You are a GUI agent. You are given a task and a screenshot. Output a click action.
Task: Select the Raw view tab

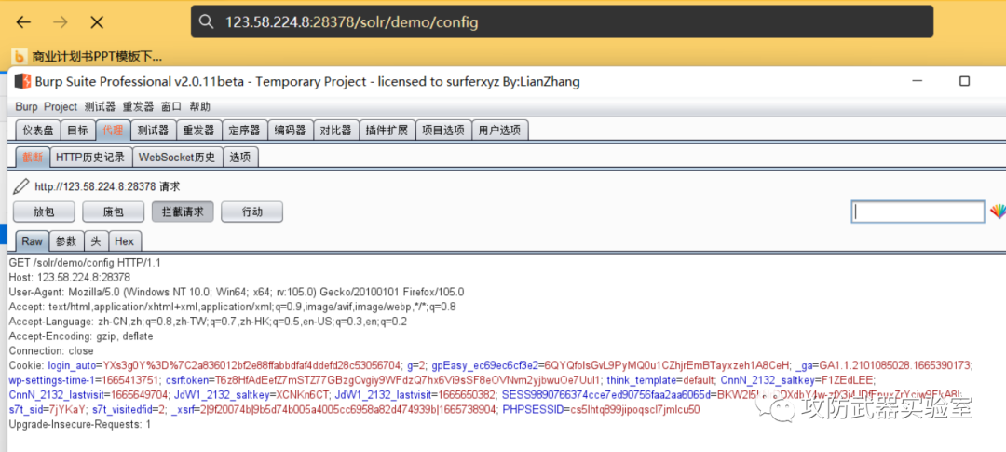pyautogui.click(x=32, y=241)
